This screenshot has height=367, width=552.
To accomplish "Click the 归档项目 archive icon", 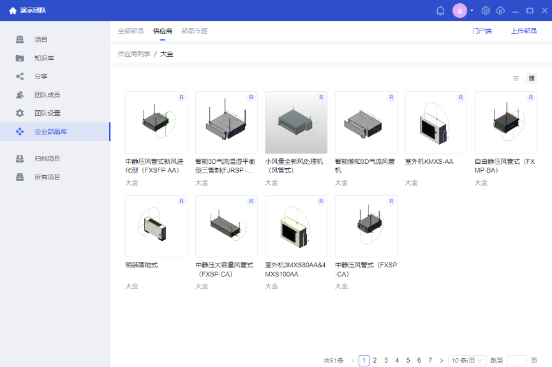I will click(x=20, y=159).
